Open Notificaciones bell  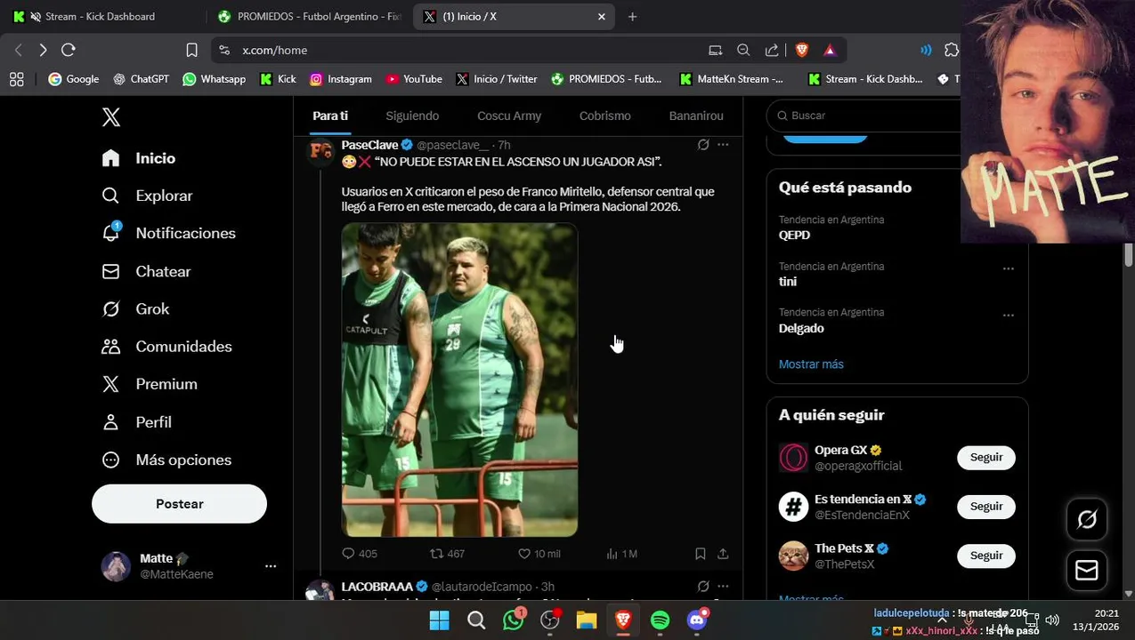168,233
